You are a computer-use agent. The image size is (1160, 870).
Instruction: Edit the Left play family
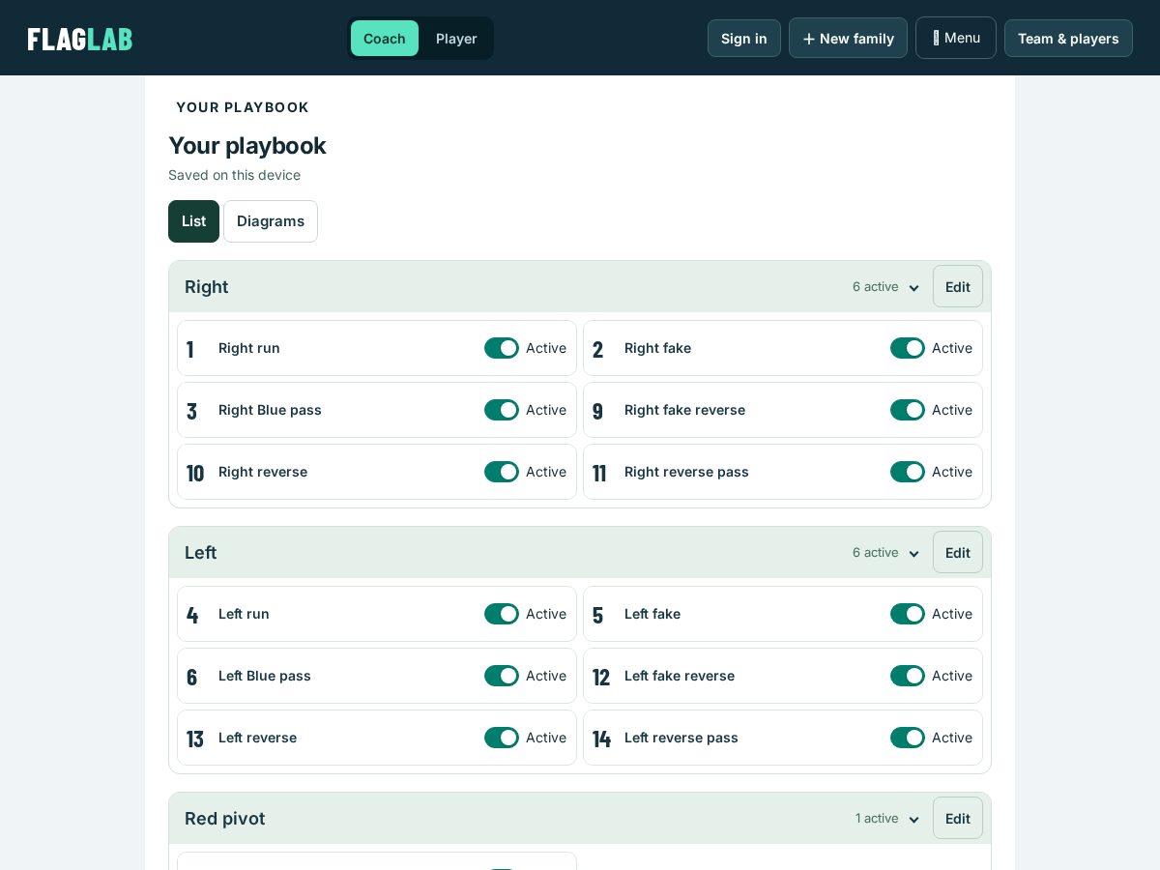(958, 553)
